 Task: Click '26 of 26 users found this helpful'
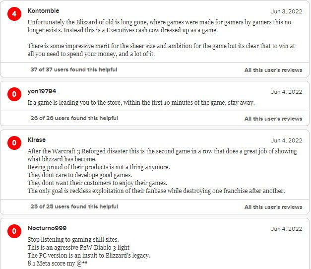(x=74, y=118)
